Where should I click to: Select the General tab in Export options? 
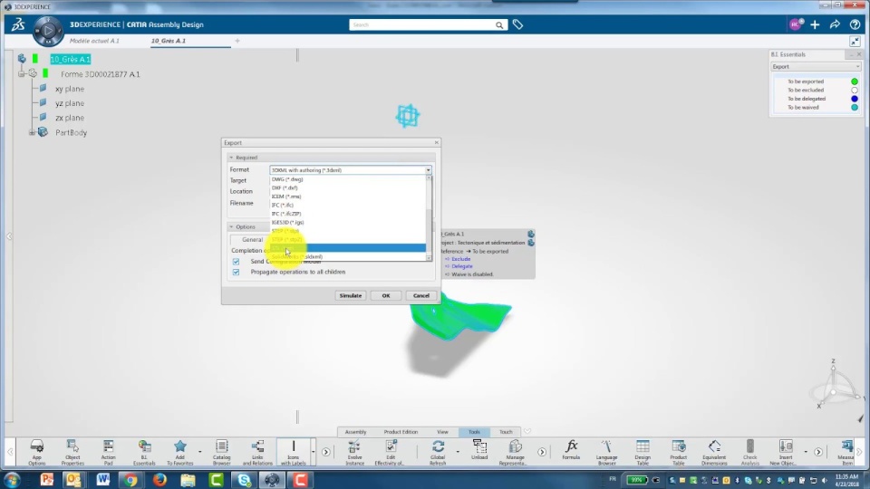252,239
